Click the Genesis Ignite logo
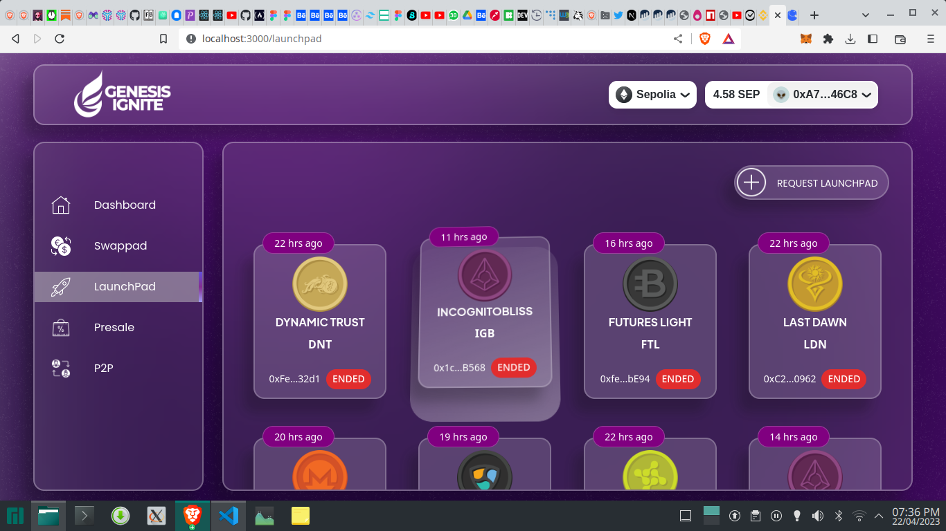 [x=123, y=93]
